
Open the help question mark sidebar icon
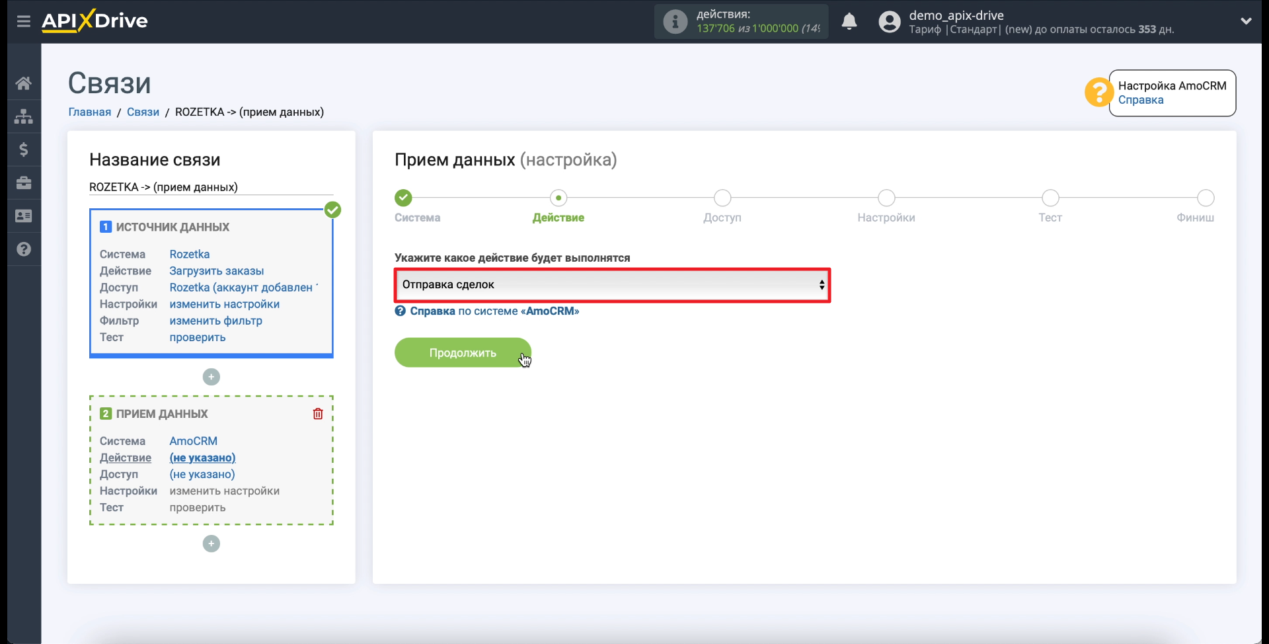(24, 249)
